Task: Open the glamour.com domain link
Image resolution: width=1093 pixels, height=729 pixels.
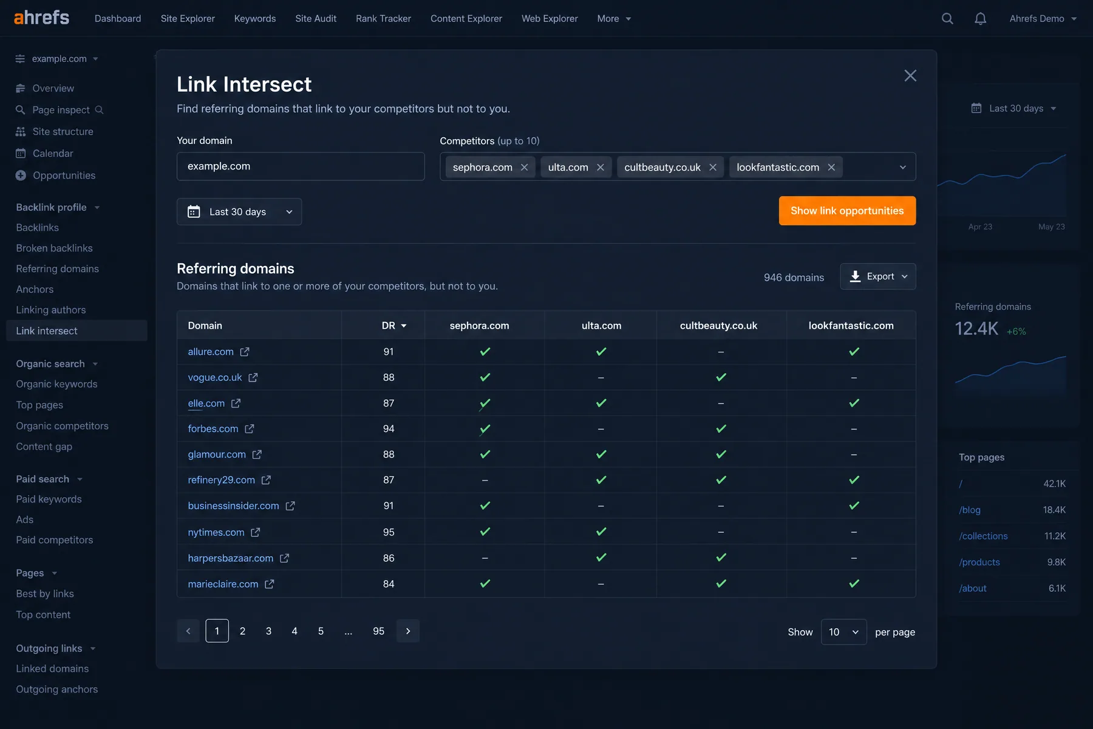Action: [x=217, y=454]
